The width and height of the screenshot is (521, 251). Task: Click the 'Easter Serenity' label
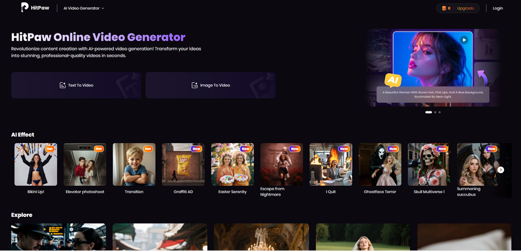pyautogui.click(x=233, y=191)
